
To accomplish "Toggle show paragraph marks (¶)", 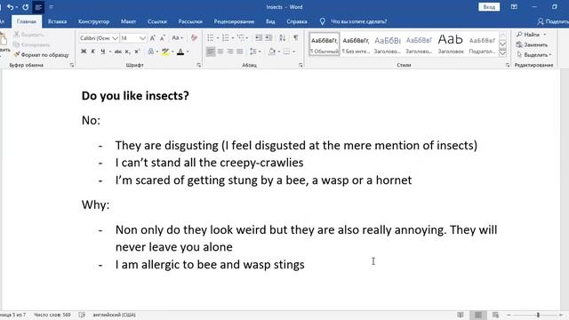I will tap(296, 37).
